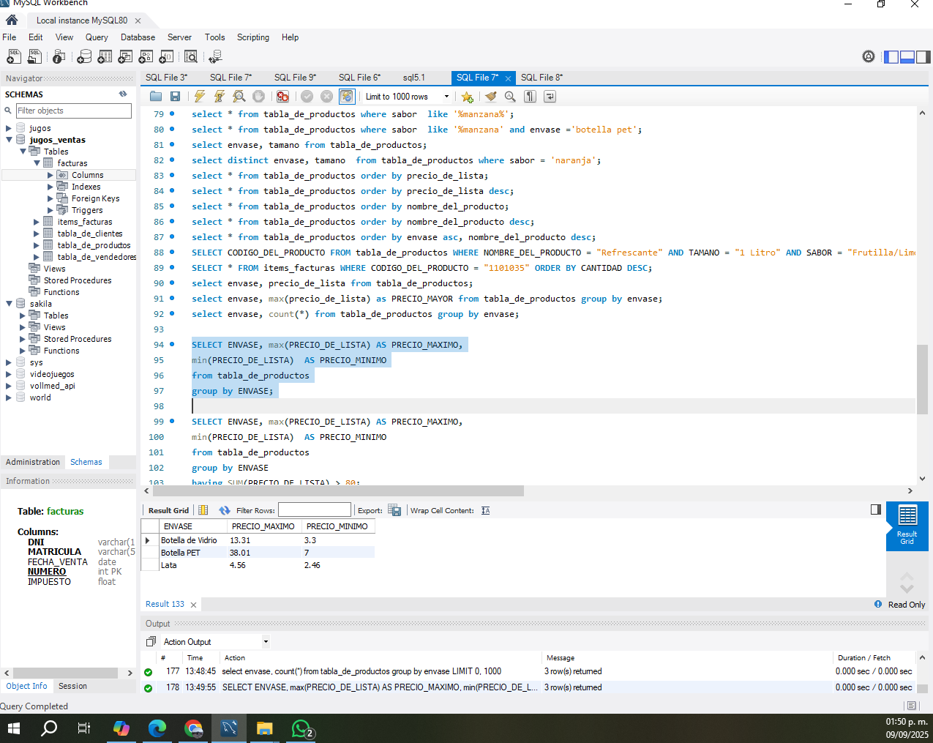Rollback the current transaction
933x743 pixels.
click(x=327, y=97)
